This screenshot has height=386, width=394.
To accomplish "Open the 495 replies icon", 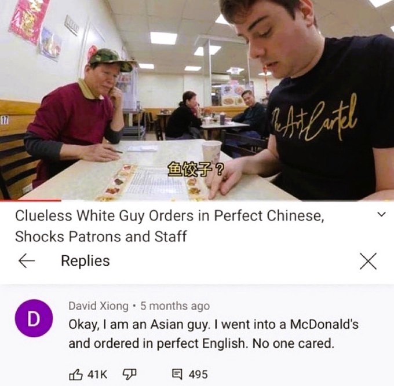I will tap(177, 374).
